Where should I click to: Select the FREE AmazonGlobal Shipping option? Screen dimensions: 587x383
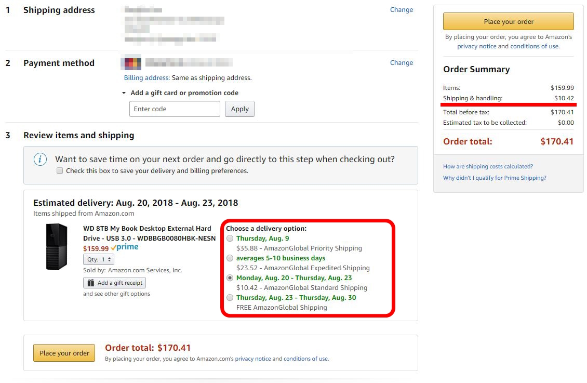coord(230,298)
